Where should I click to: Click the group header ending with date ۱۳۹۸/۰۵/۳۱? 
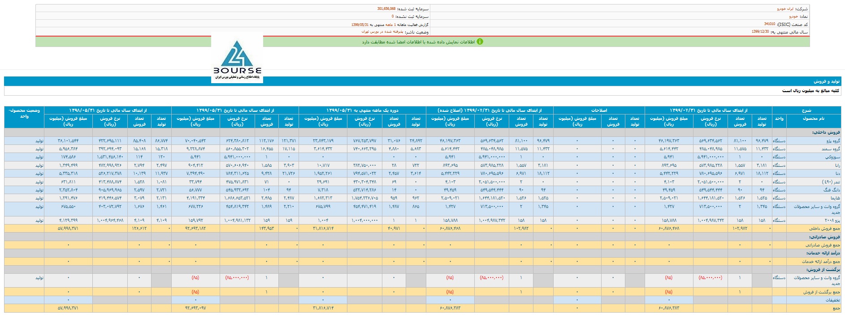[x=108, y=110]
